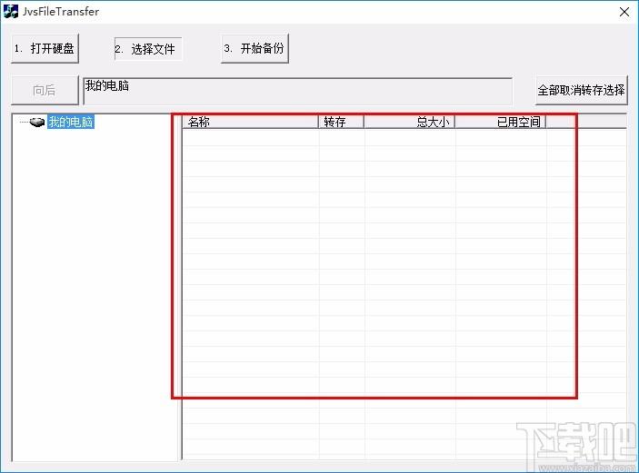Image resolution: width=639 pixels, height=473 pixels.
Task: Click the '已用空间' column header
Action: (x=501, y=122)
